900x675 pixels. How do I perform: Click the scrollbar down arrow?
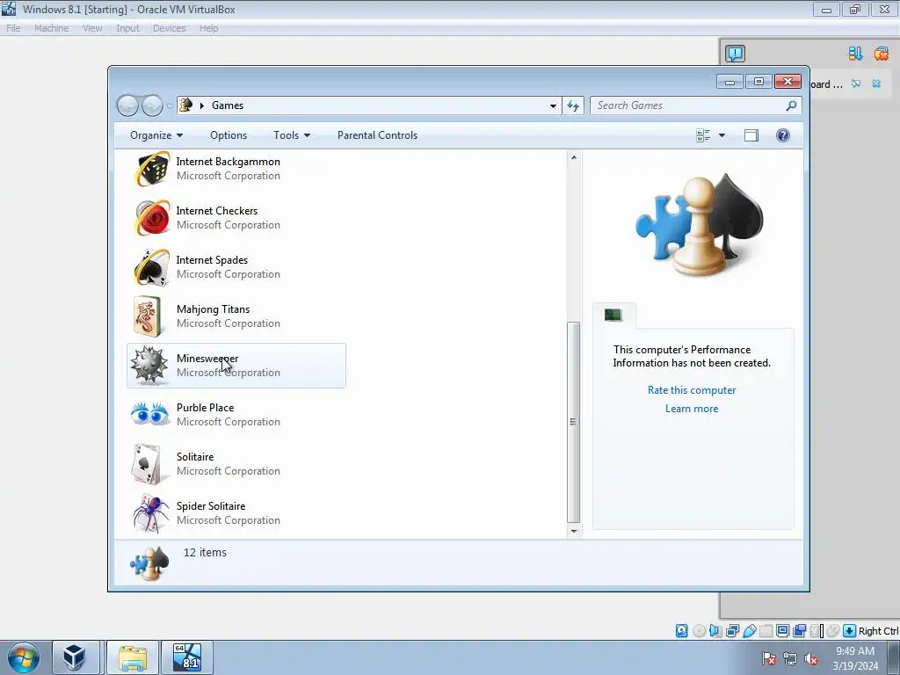[573, 532]
